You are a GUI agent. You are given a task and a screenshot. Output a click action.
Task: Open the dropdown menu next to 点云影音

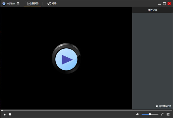18,4
